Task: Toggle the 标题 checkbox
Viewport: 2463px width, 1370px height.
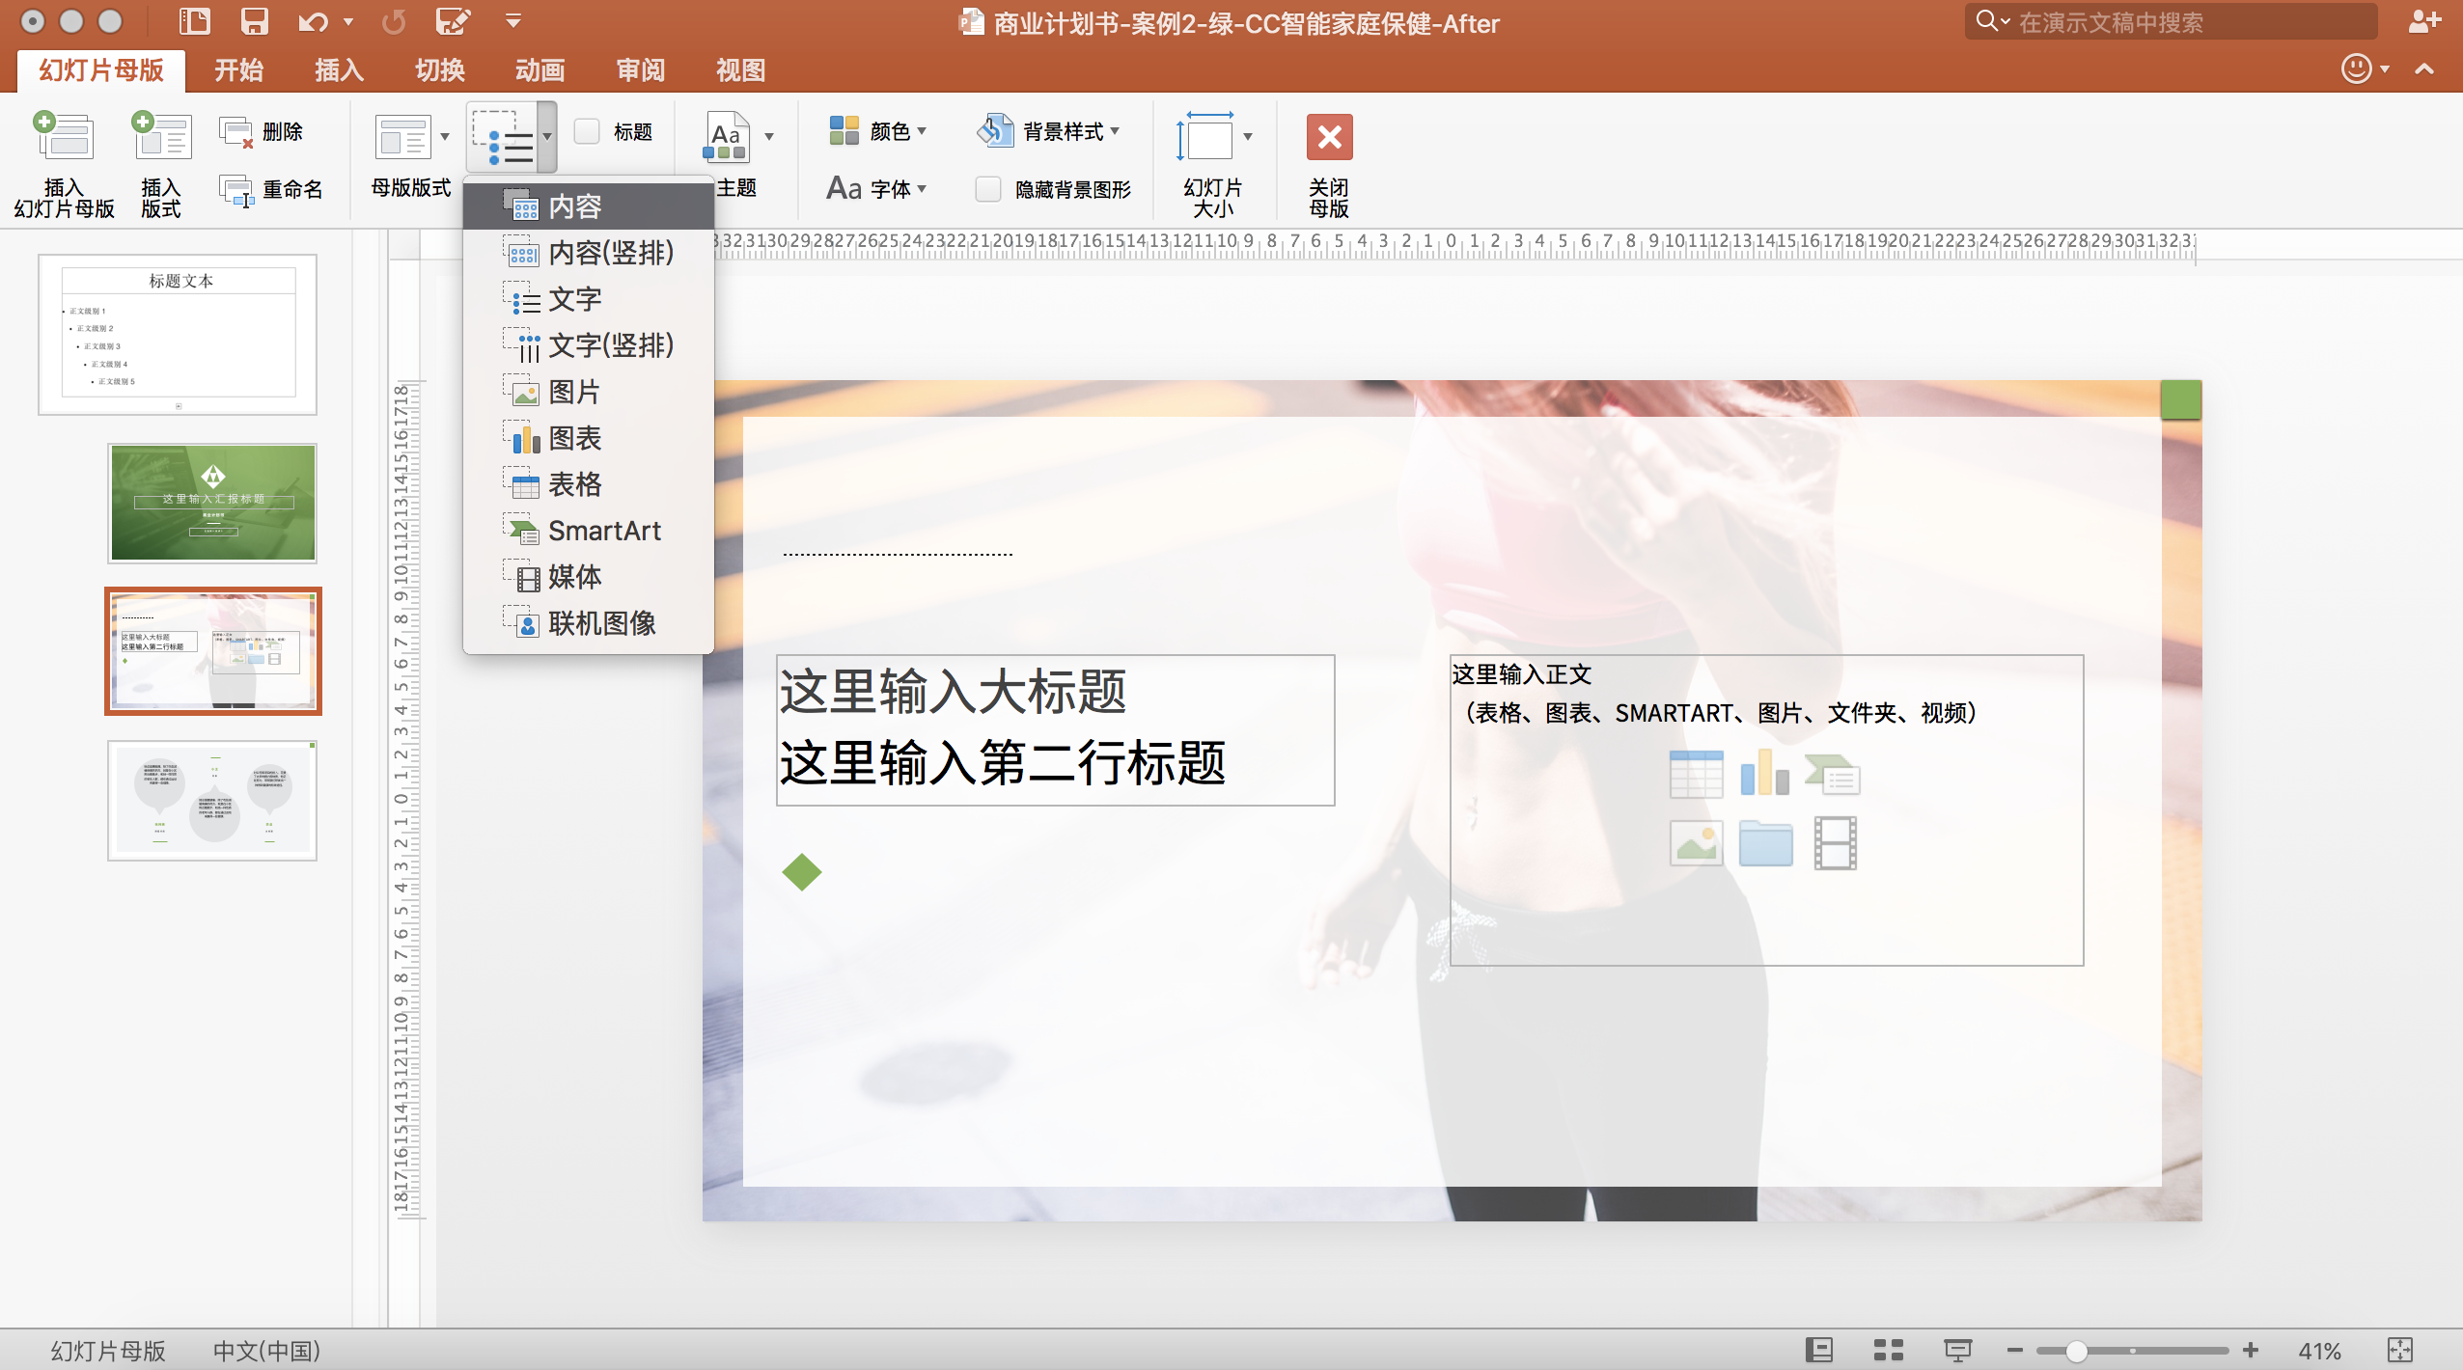Action: (x=587, y=131)
